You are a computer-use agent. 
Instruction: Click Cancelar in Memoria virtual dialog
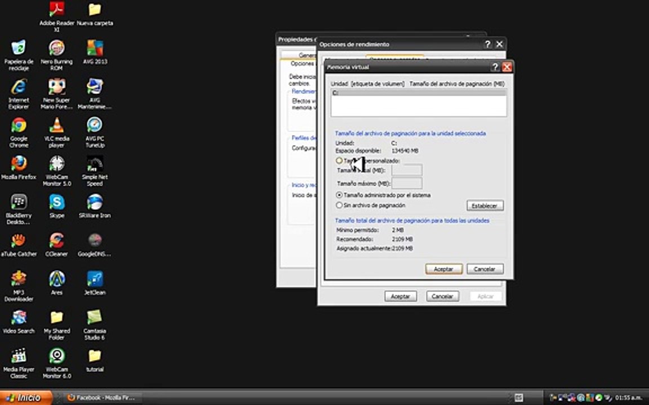(x=485, y=269)
